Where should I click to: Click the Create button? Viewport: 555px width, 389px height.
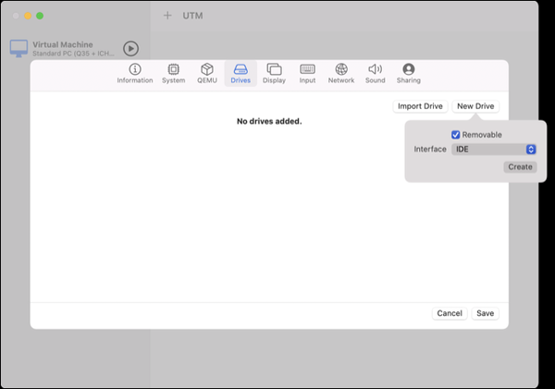(x=520, y=167)
